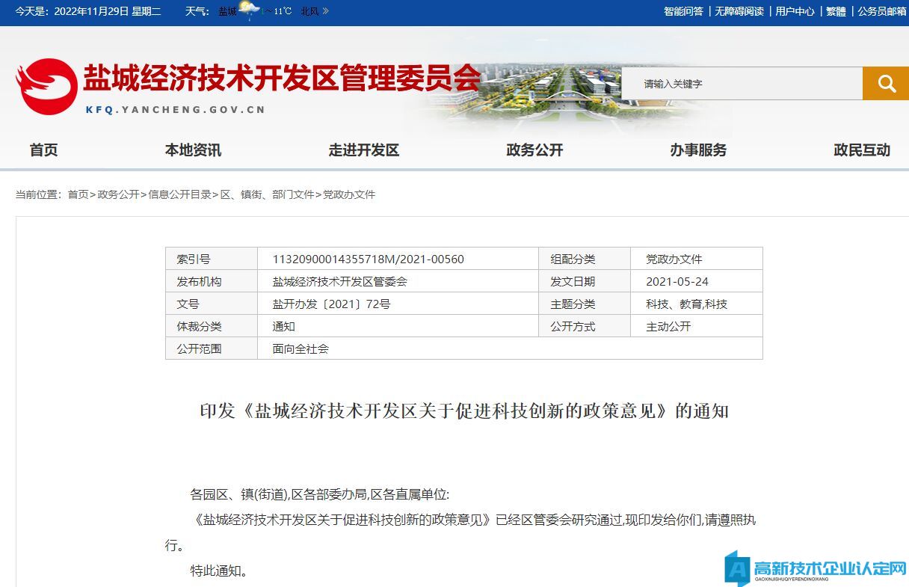Image resolution: width=909 pixels, height=587 pixels.
Task: Click 信息公开目录 breadcrumb link
Action: point(179,194)
